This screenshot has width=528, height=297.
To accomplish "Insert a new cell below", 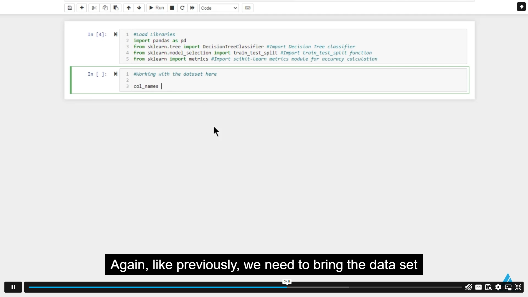I will click(x=81, y=8).
